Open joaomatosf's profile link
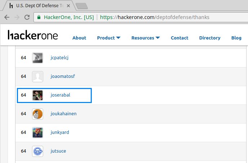The height and width of the screenshot is (163, 248). pos(63,76)
